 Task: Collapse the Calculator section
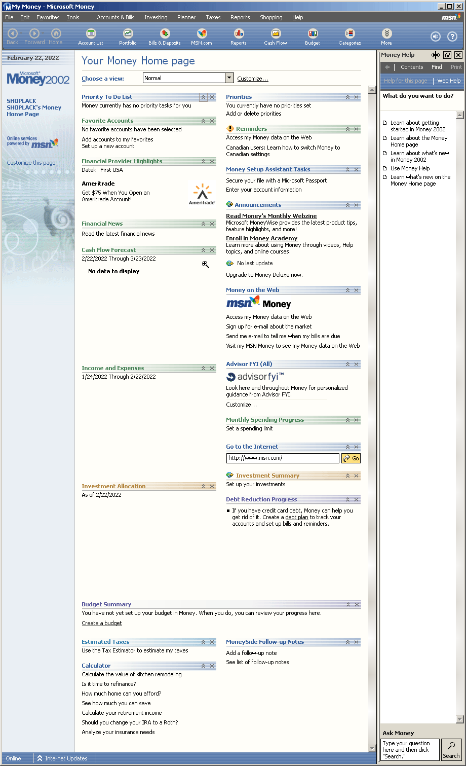point(203,666)
